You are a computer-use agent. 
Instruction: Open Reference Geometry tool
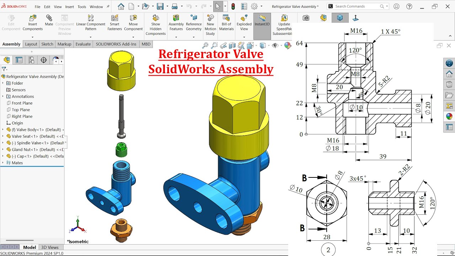[x=194, y=22]
